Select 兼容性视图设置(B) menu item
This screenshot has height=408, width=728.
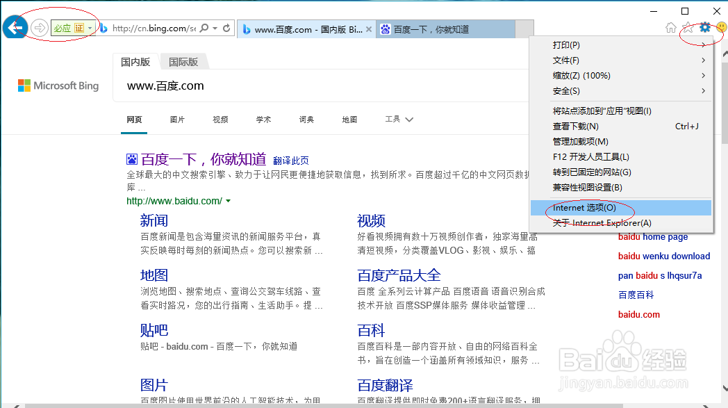tap(621, 188)
